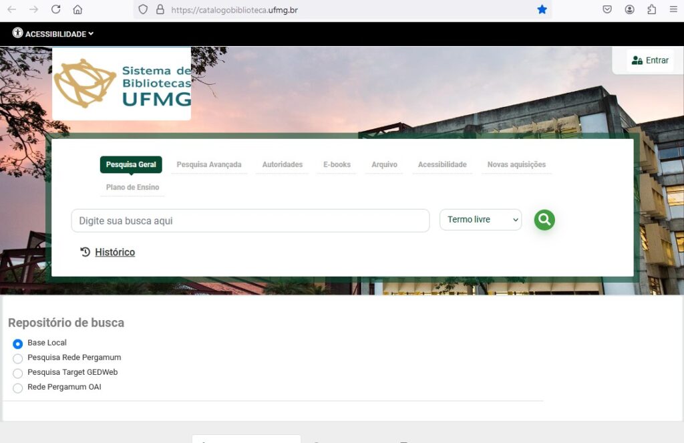Switch to the Pesquisa Avançada tab

coord(209,164)
